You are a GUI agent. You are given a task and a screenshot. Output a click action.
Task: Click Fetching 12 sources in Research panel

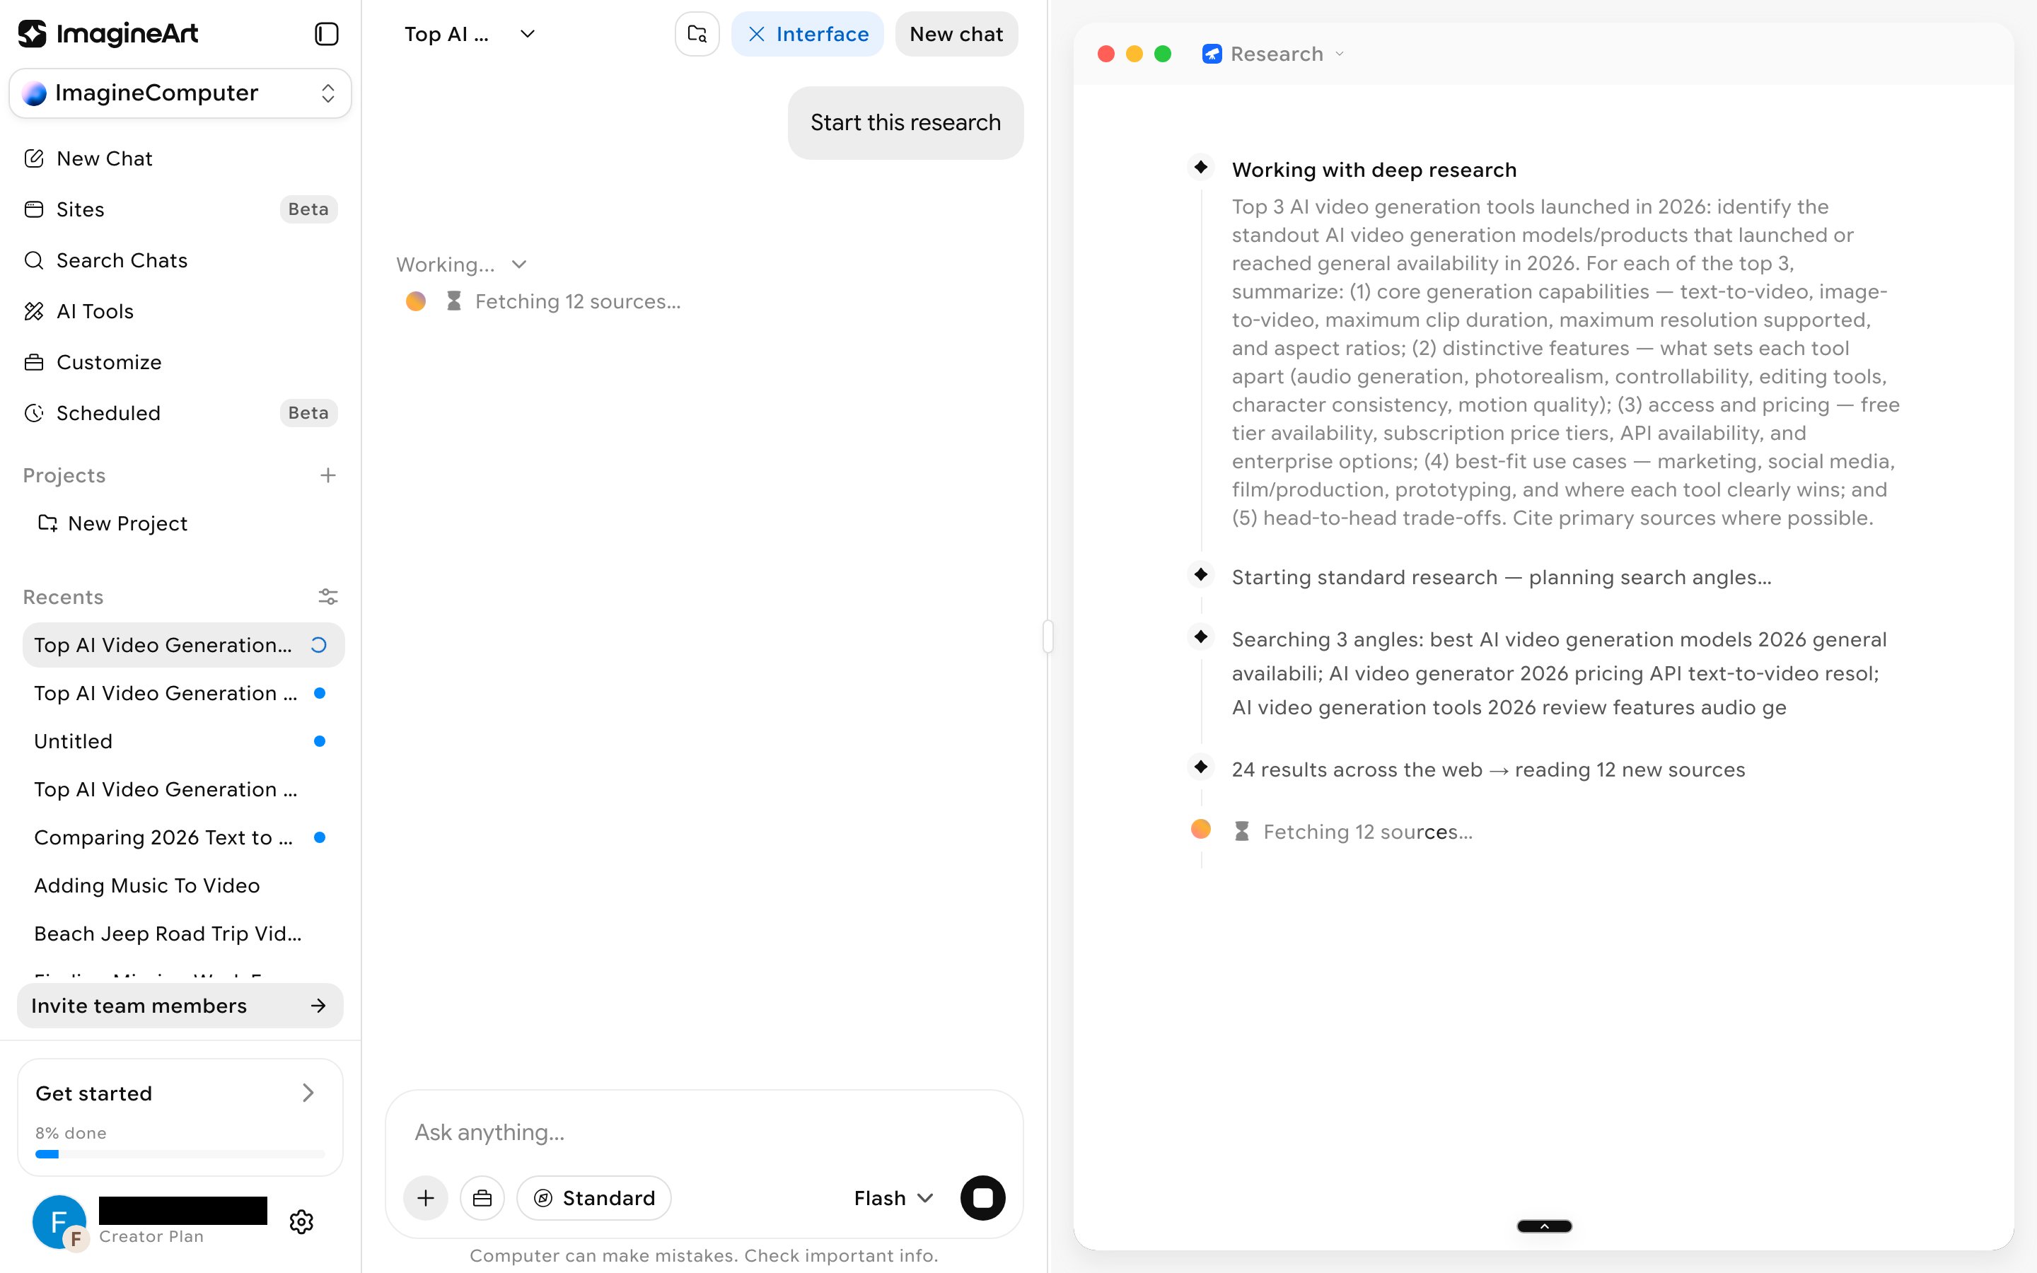(x=1368, y=832)
